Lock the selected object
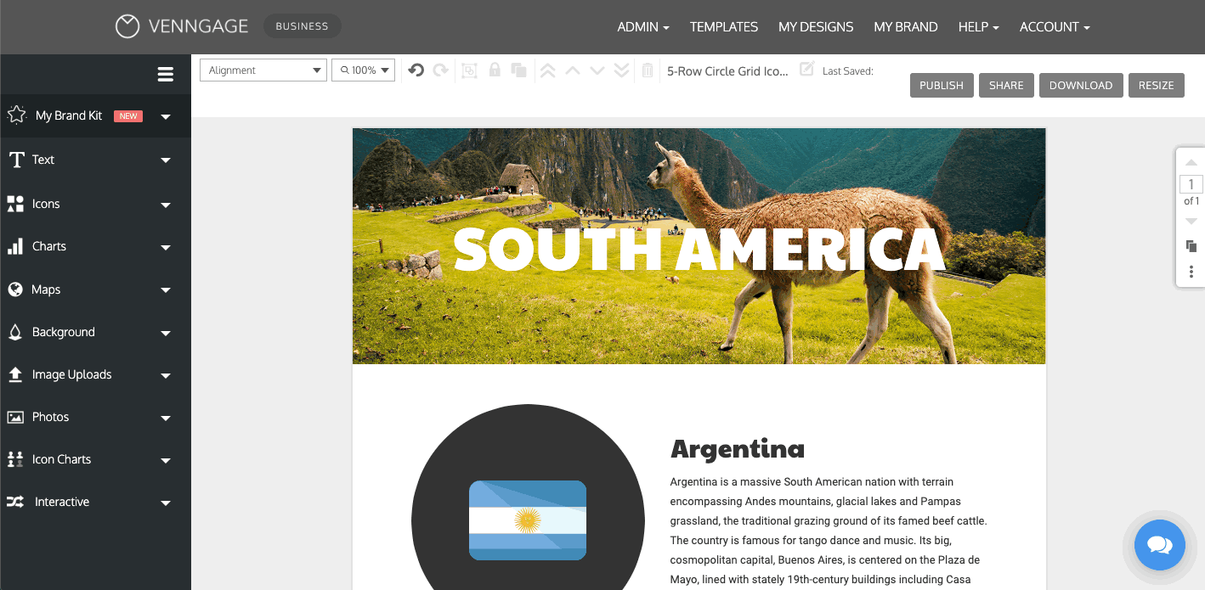 (x=495, y=70)
